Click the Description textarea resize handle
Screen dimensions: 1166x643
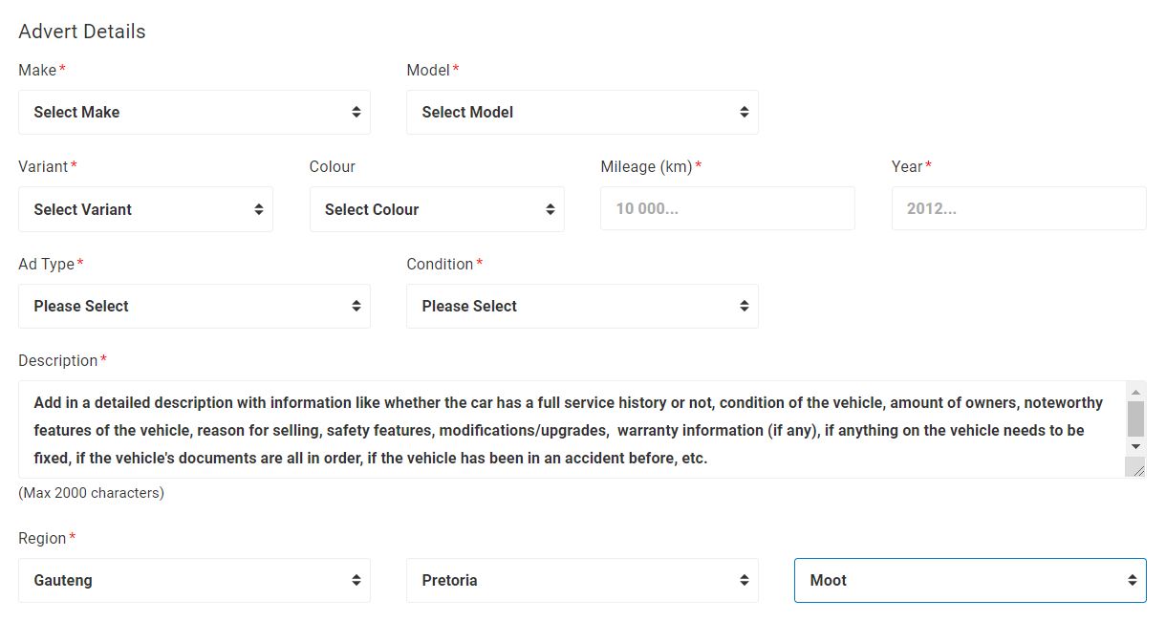tap(1136, 468)
